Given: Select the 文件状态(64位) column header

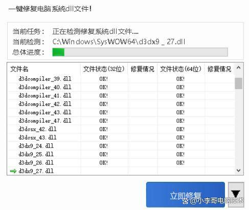Looking at the screenshot, I should 181,69.
